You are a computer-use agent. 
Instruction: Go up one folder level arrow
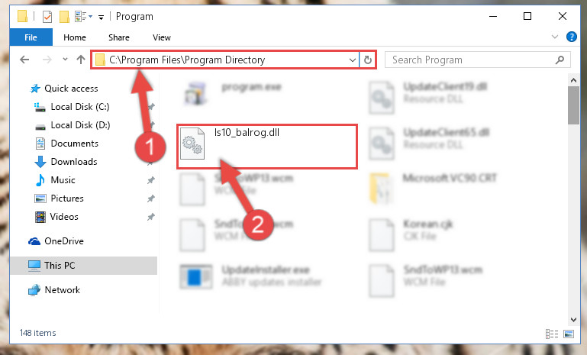tap(80, 60)
